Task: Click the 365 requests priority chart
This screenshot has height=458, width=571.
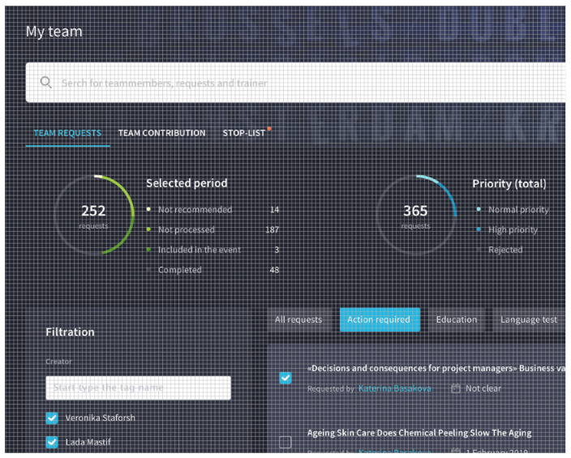Action: 416,215
